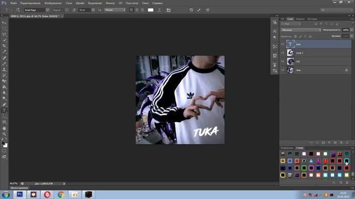Toggle type layer filter in Layers panel
The image size is (355, 199).
click(x=326, y=24)
